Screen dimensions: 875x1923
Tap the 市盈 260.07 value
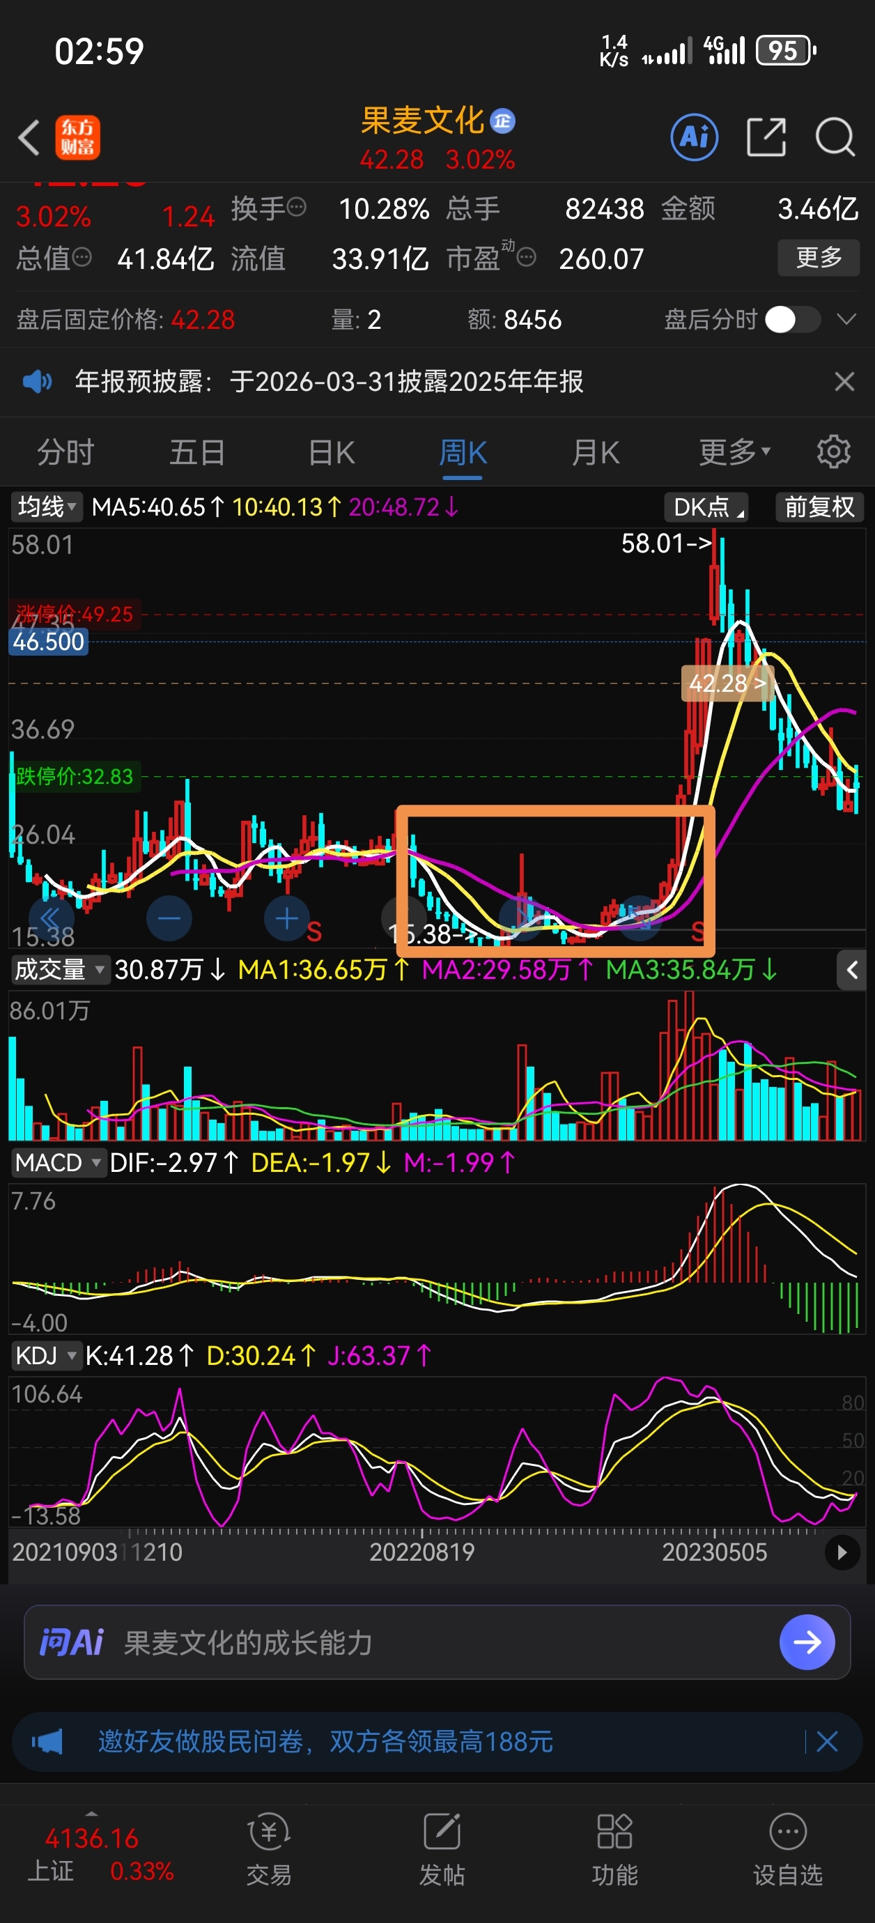click(601, 259)
